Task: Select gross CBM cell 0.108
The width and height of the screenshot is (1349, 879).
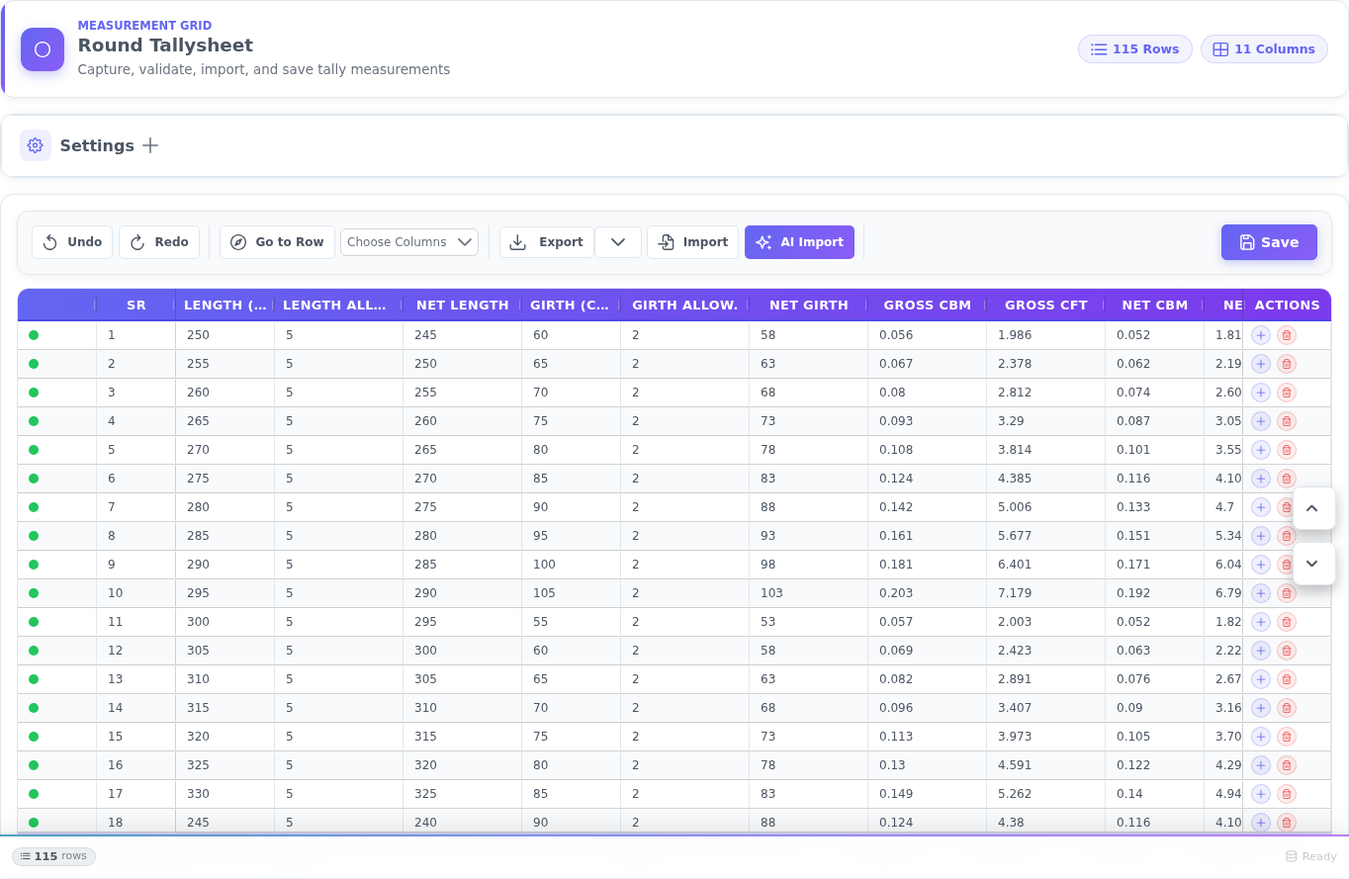Action: click(928, 450)
